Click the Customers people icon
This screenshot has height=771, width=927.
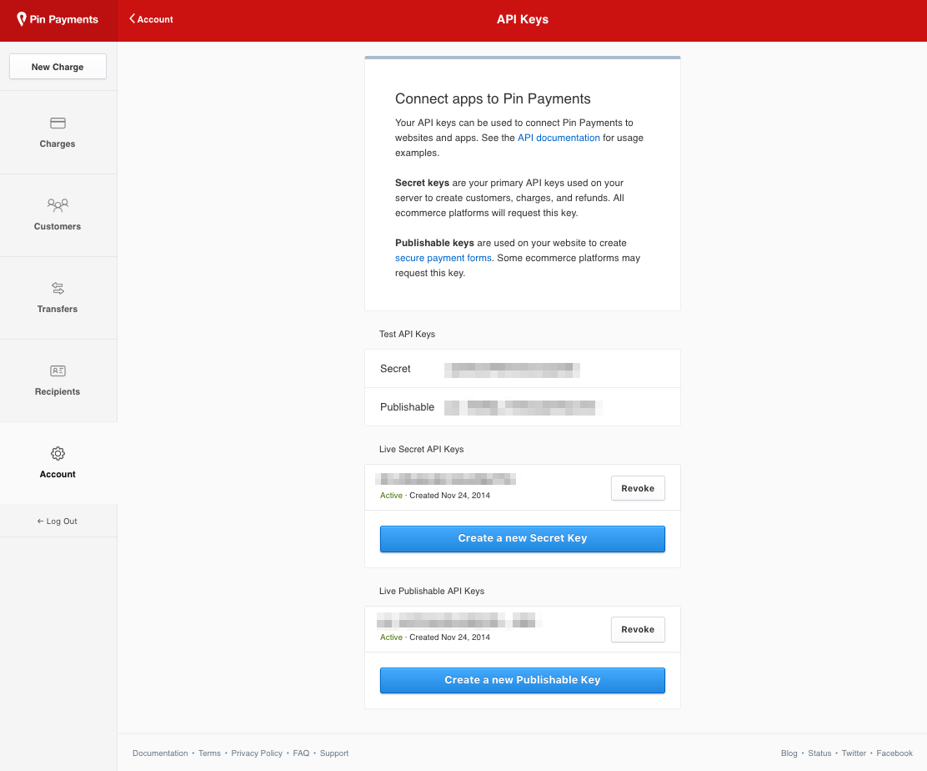point(58,205)
